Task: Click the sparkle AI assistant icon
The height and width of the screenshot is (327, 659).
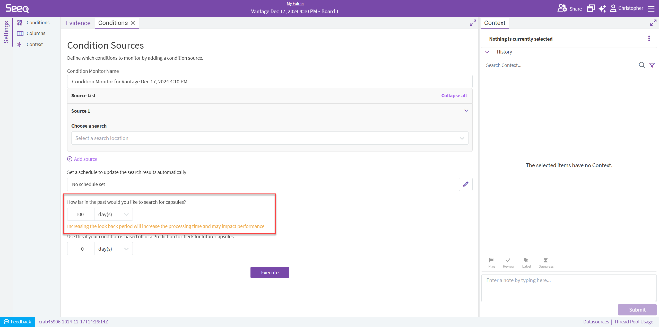Action: pyautogui.click(x=602, y=8)
